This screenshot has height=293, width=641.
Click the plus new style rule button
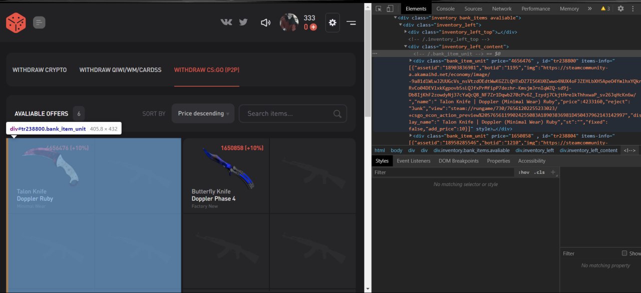(x=553, y=172)
